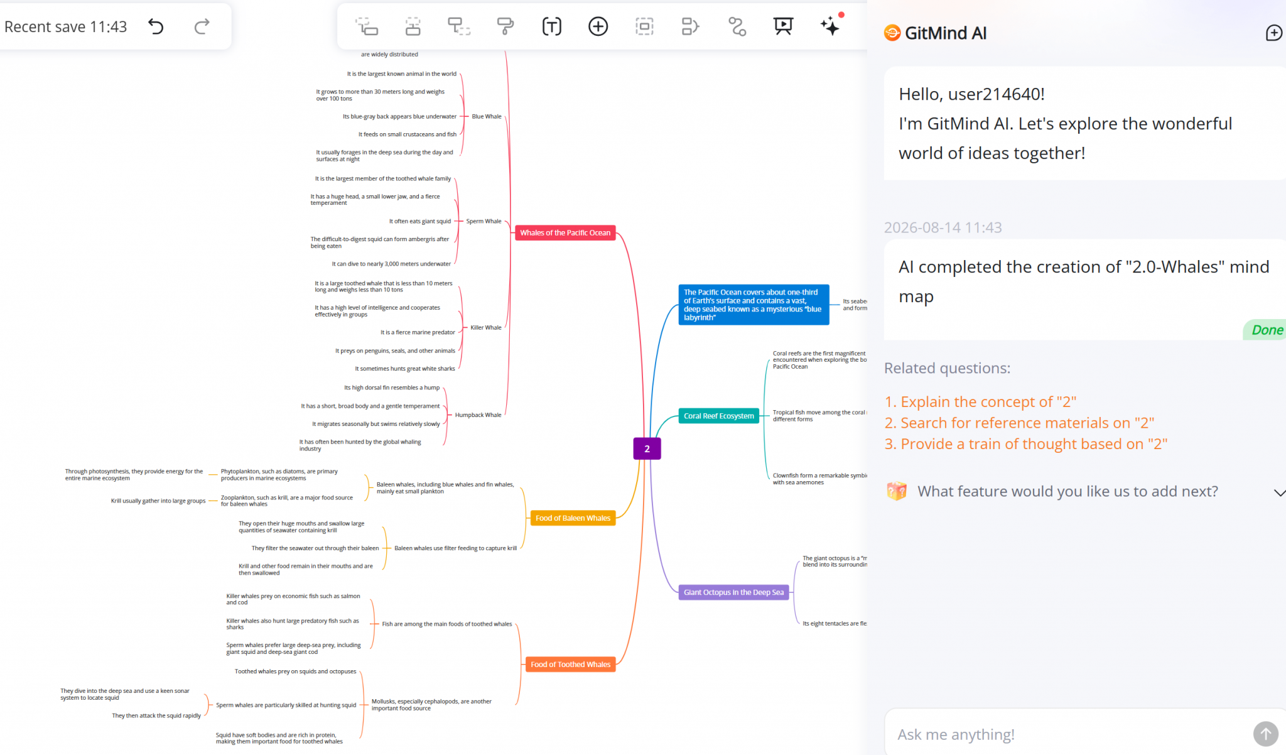Image resolution: width=1286 pixels, height=755 pixels.
Task: Click 'Baleen whales use filter feeding' node
Action: [455, 548]
